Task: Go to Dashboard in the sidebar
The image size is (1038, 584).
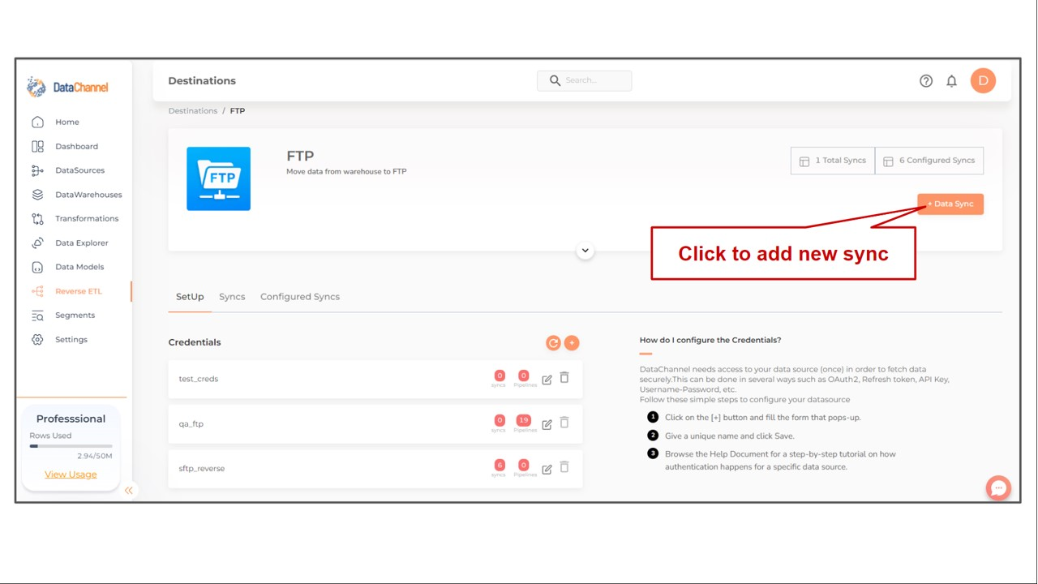Action: click(76, 147)
